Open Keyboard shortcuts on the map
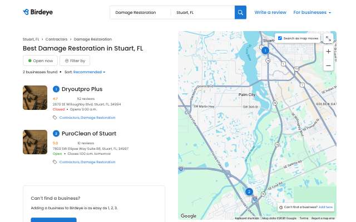The width and height of the screenshot is (356, 222). (247, 218)
